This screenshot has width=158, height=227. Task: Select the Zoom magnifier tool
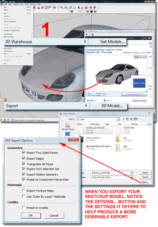click(62, 7)
